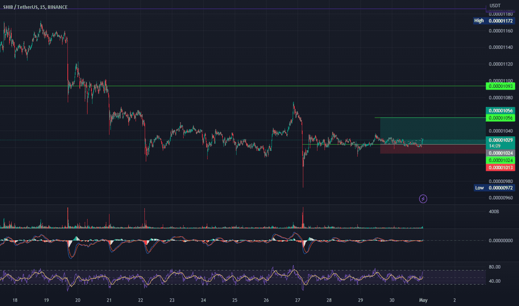Click the 0.00001040 price axis value
The width and height of the screenshot is (519, 306).
tap(501, 131)
